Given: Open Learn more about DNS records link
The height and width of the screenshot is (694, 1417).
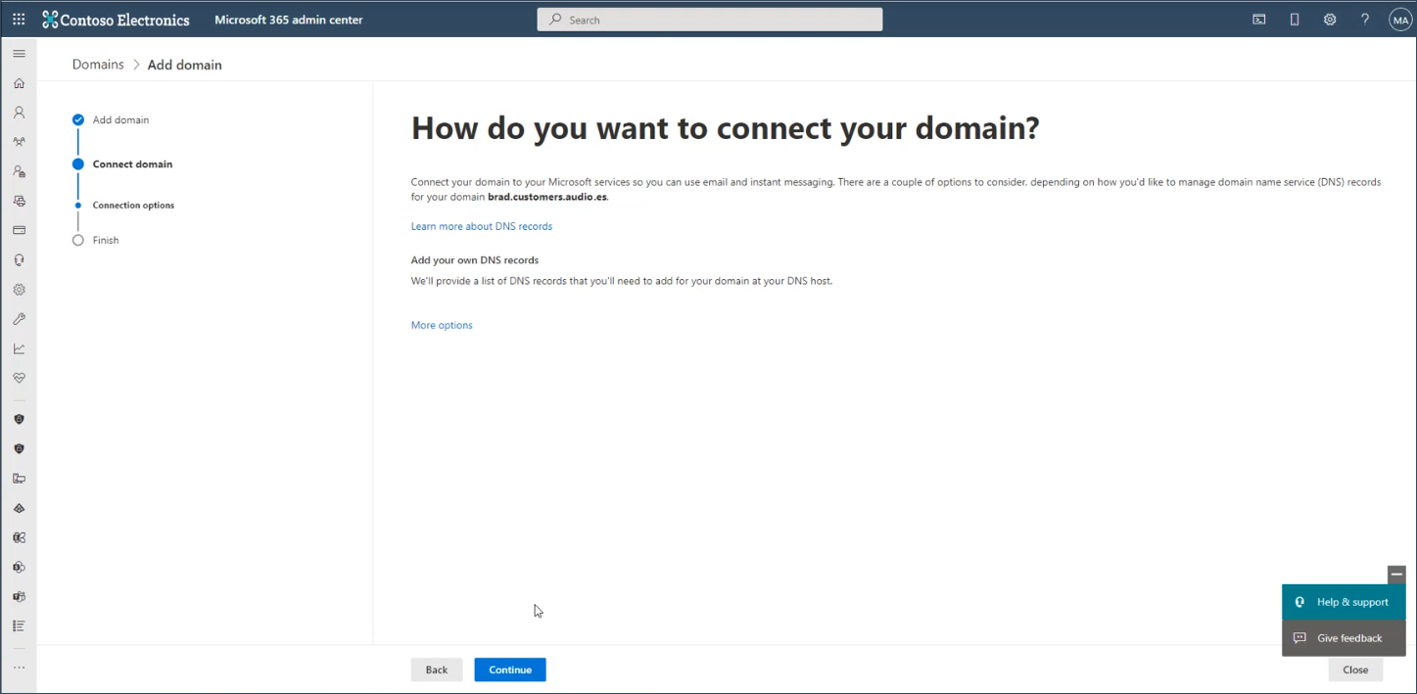Looking at the screenshot, I should point(482,226).
